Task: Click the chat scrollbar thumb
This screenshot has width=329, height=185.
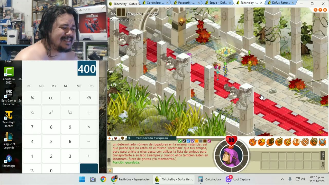Action: click(x=109, y=161)
